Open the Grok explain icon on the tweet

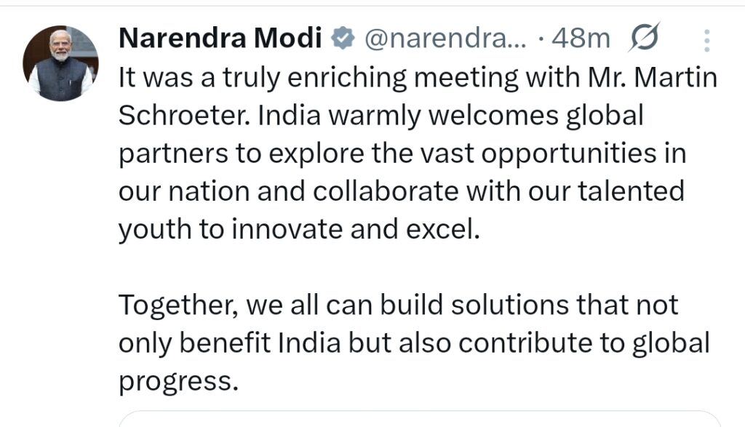pos(642,39)
